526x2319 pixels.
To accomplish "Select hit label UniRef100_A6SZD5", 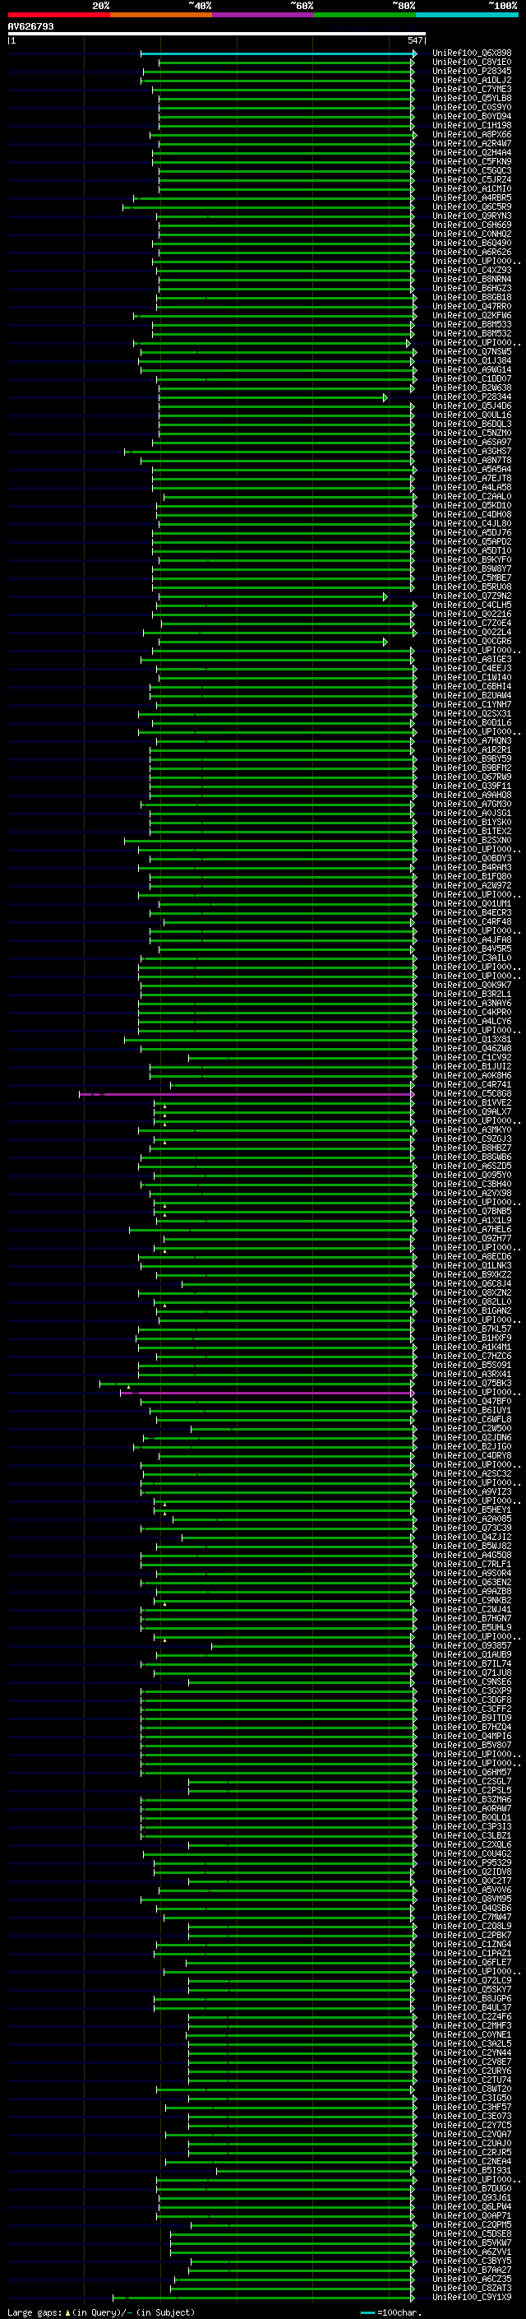I will pyautogui.click(x=472, y=1166).
